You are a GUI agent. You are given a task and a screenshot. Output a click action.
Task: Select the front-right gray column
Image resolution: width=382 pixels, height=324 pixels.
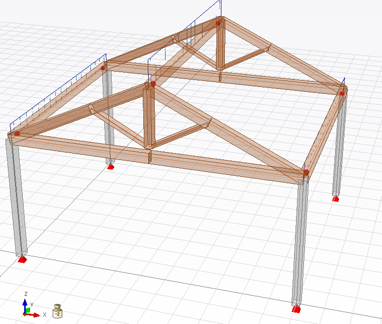tap(299, 242)
